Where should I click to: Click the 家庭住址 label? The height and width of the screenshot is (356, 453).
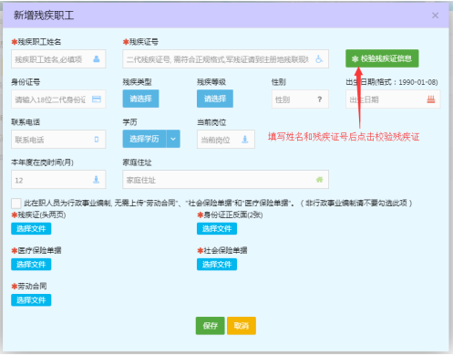[137, 162]
